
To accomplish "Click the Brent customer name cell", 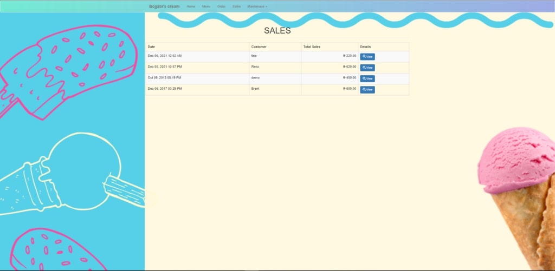I will tap(255, 88).
